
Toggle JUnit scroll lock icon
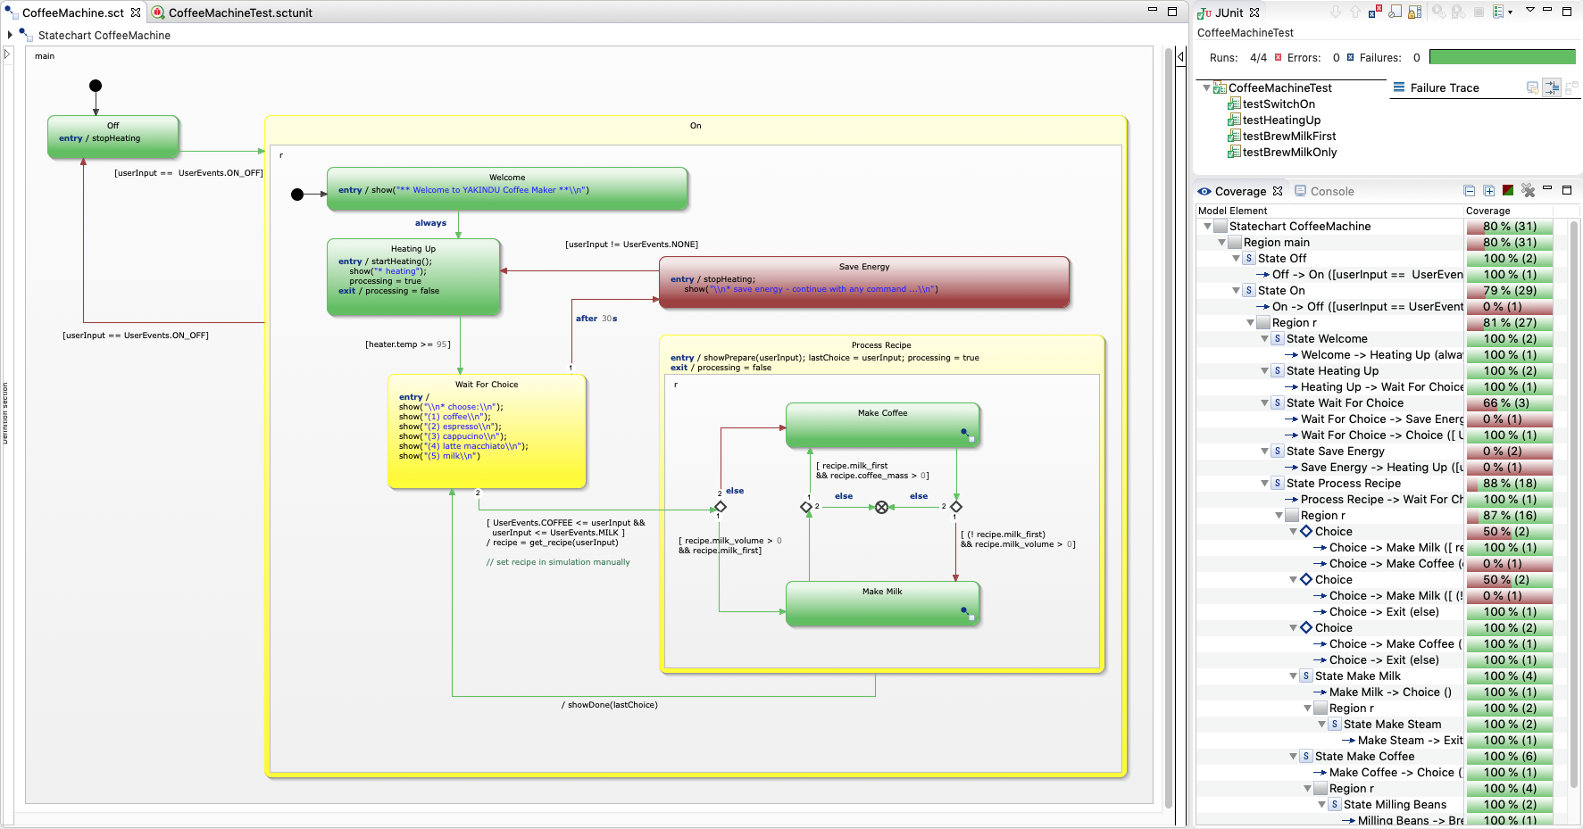1415,12
